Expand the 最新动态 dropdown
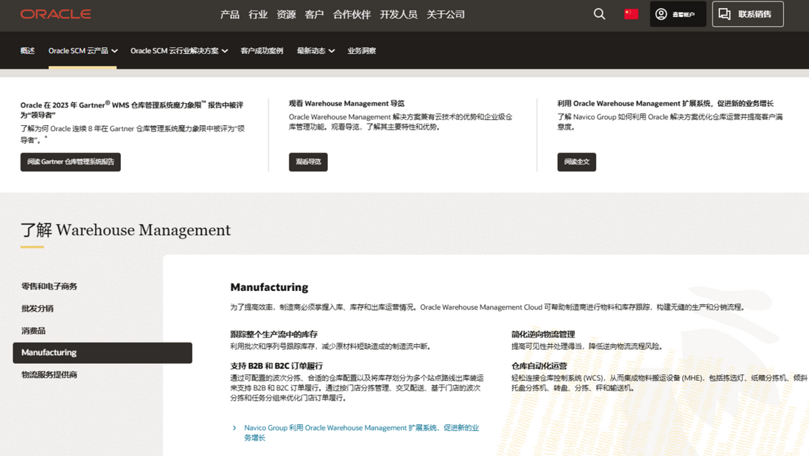 315,51
